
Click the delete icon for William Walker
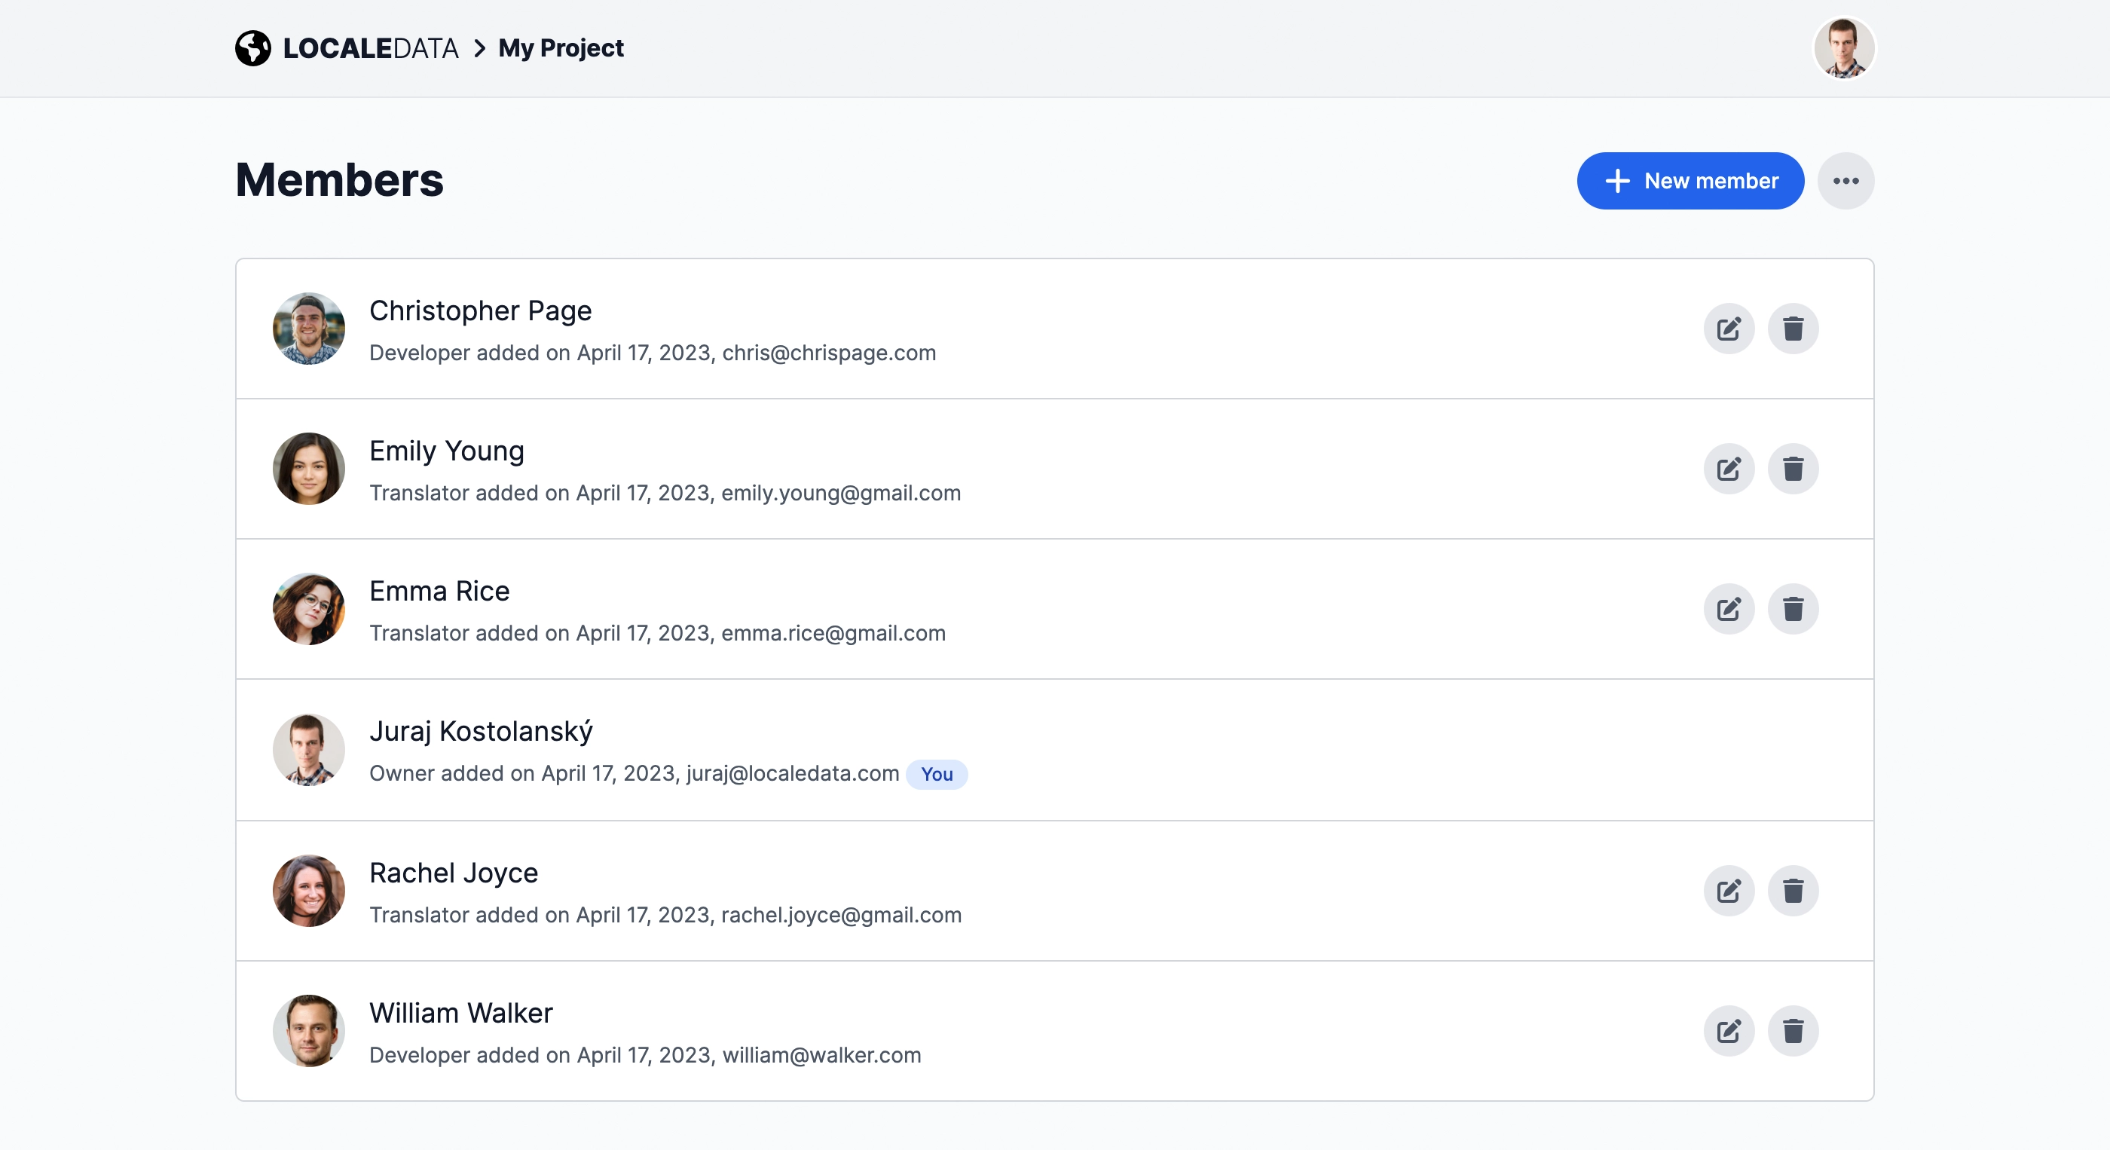tap(1791, 1031)
